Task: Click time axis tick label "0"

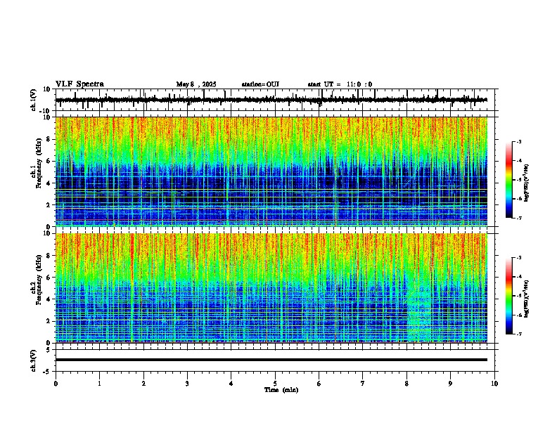Action: 56,384
